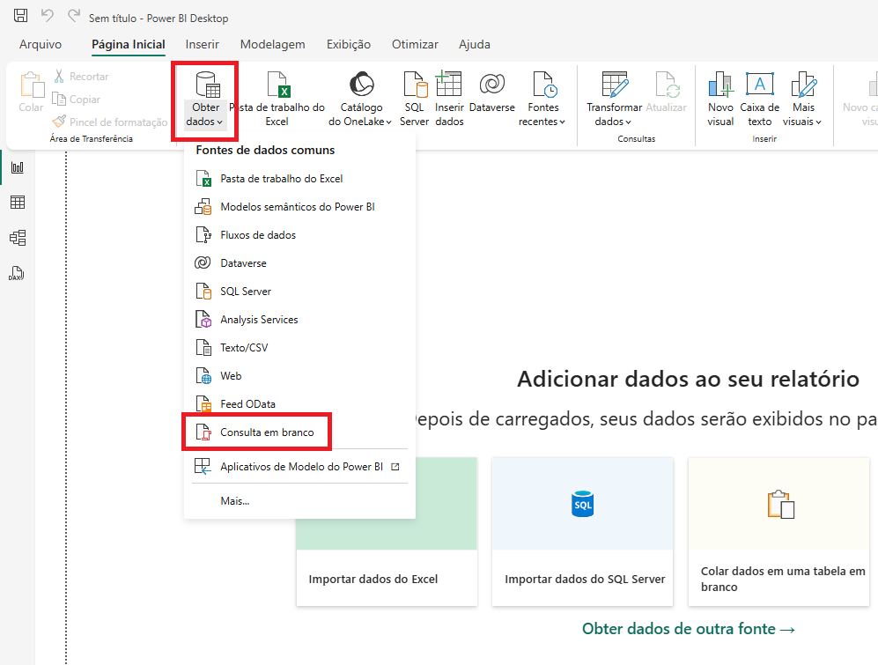Choose SQL Server from the dropdown list
Image resolution: width=878 pixels, height=665 pixels.
point(299,292)
